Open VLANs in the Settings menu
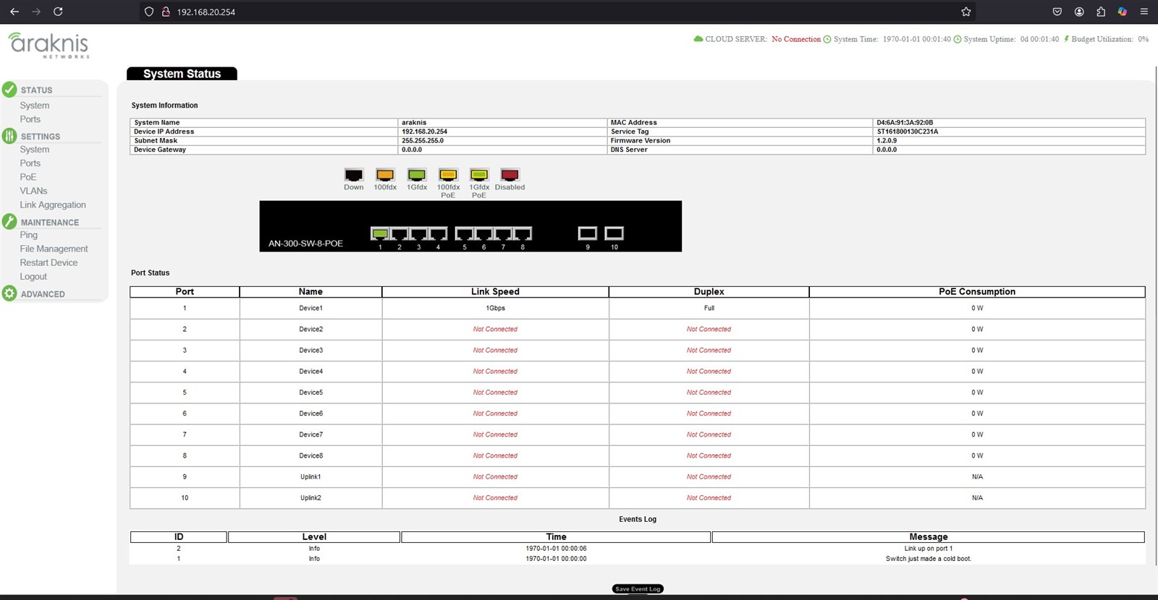1158x600 pixels. [x=33, y=191]
